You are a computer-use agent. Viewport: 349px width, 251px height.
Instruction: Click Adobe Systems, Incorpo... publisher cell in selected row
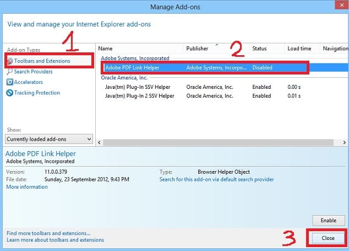[x=216, y=68]
